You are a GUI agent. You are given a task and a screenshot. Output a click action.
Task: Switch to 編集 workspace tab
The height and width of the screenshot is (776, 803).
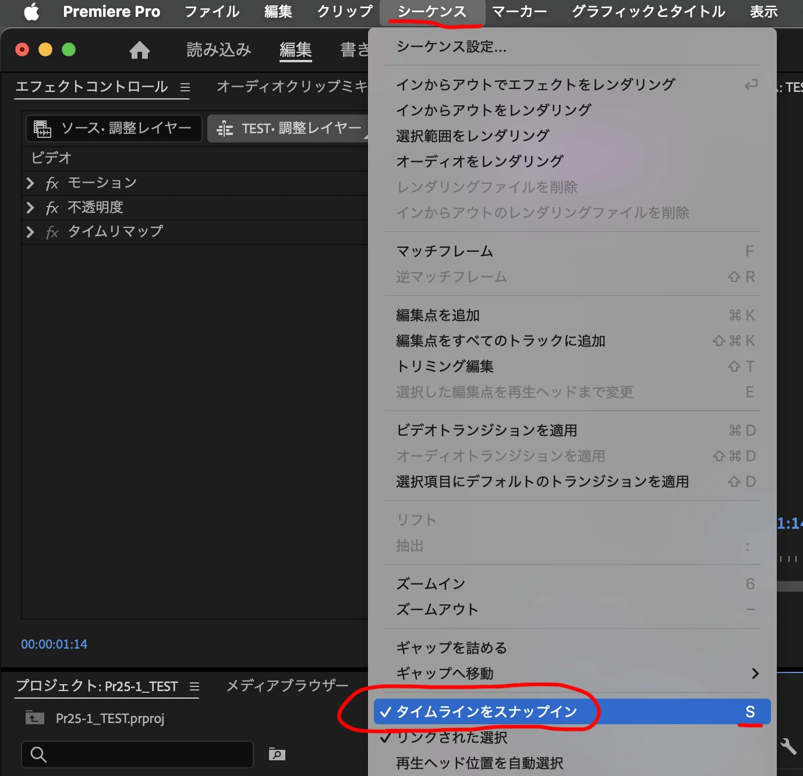click(x=295, y=50)
